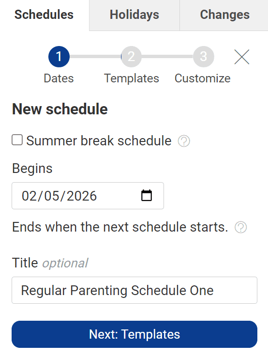Click the Next: Templates button
The image size is (268, 359).
pos(134,334)
